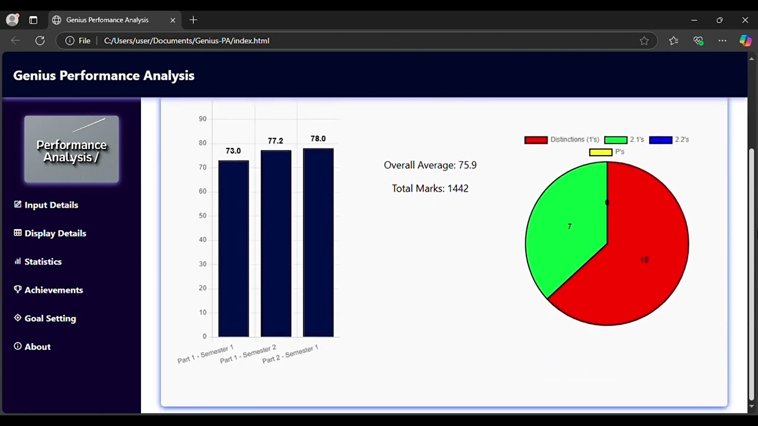Open the Display Details page
The image size is (758, 426).
(x=56, y=233)
